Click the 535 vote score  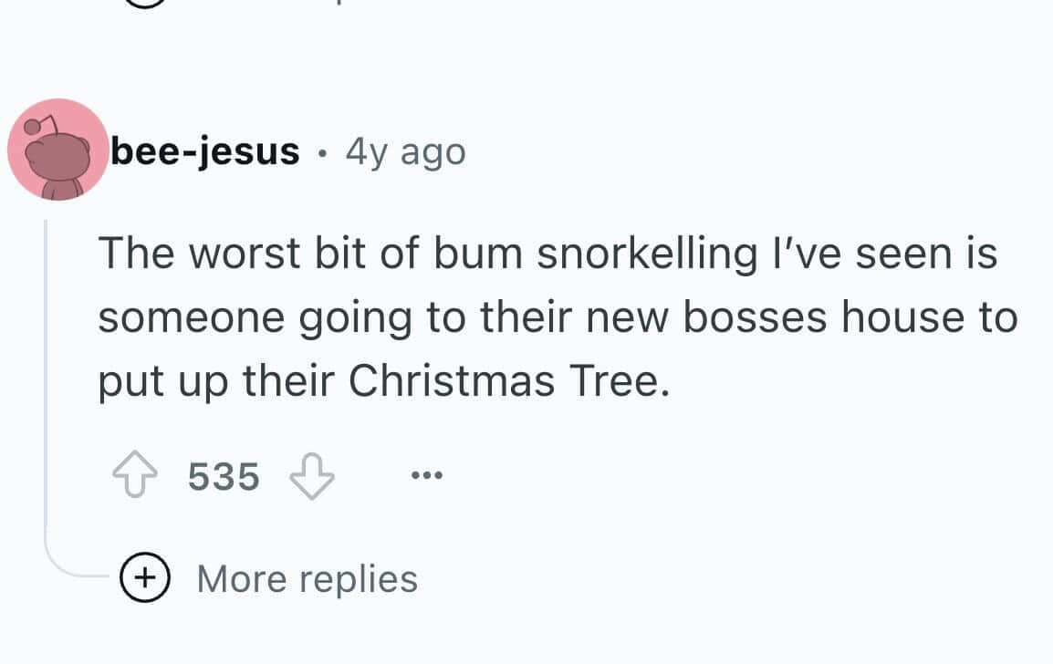(x=224, y=476)
